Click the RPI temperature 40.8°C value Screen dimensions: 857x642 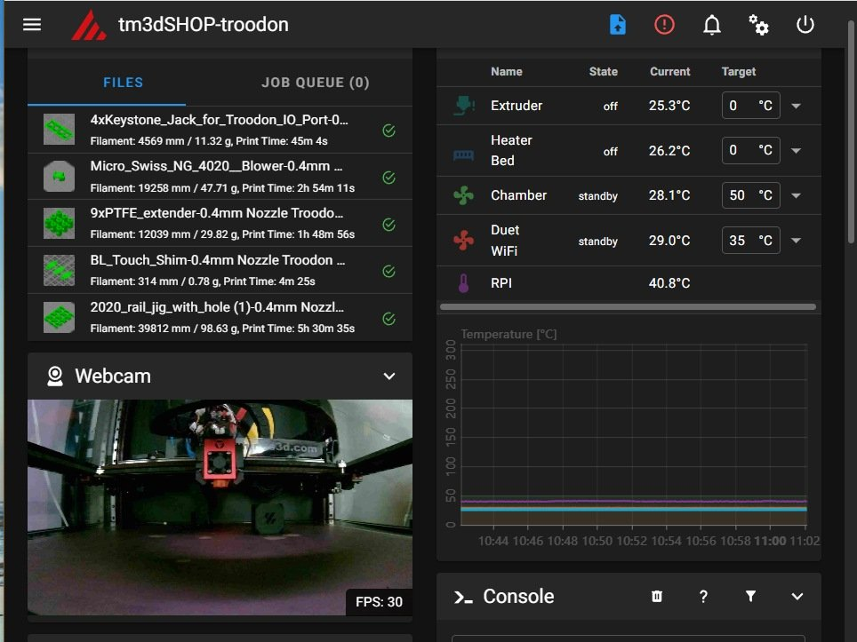point(669,283)
